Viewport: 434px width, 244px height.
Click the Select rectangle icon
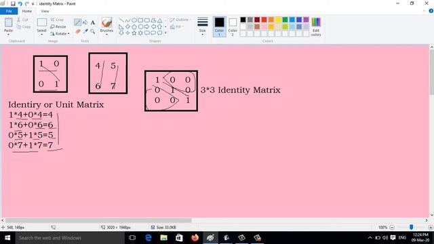click(x=41, y=22)
